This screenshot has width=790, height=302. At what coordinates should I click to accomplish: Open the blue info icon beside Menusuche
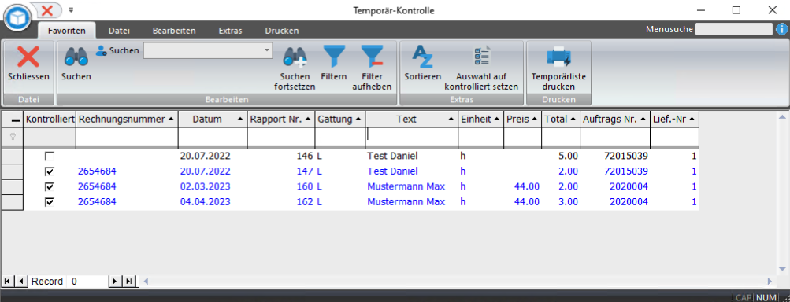(x=781, y=29)
